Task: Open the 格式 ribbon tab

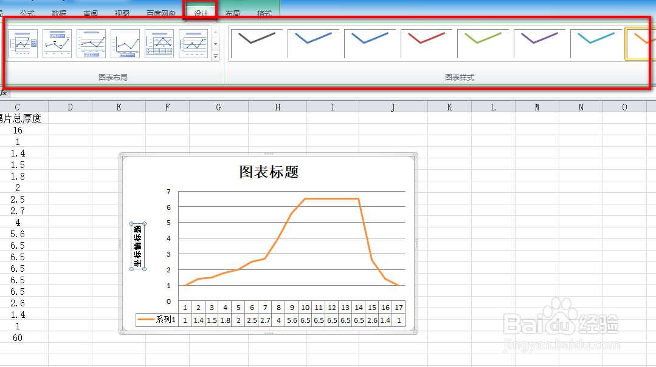Action: [x=264, y=13]
